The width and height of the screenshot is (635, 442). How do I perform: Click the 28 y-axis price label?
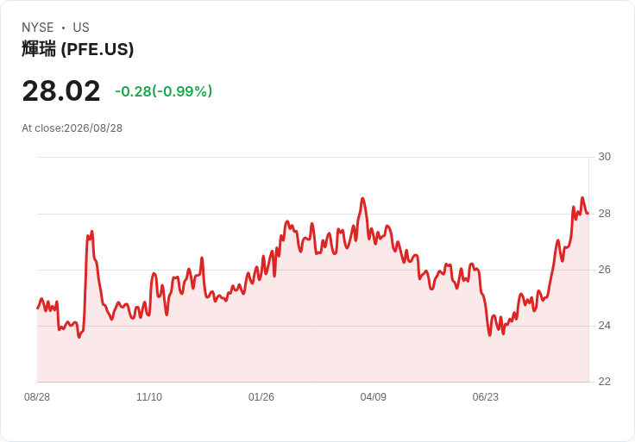click(604, 214)
